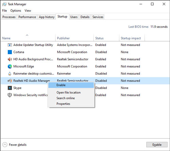Viewport: 170px width, 151px height.
Task: Click the Task Manager title bar icon
Action: pyautogui.click(x=4, y=4)
